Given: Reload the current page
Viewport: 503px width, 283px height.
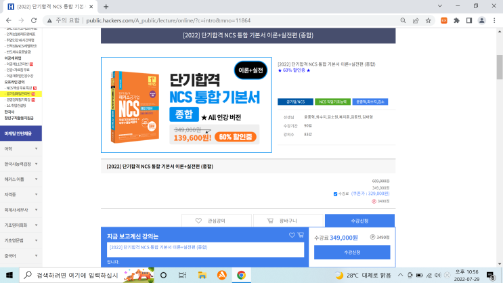Looking at the screenshot, I should coord(34,20).
